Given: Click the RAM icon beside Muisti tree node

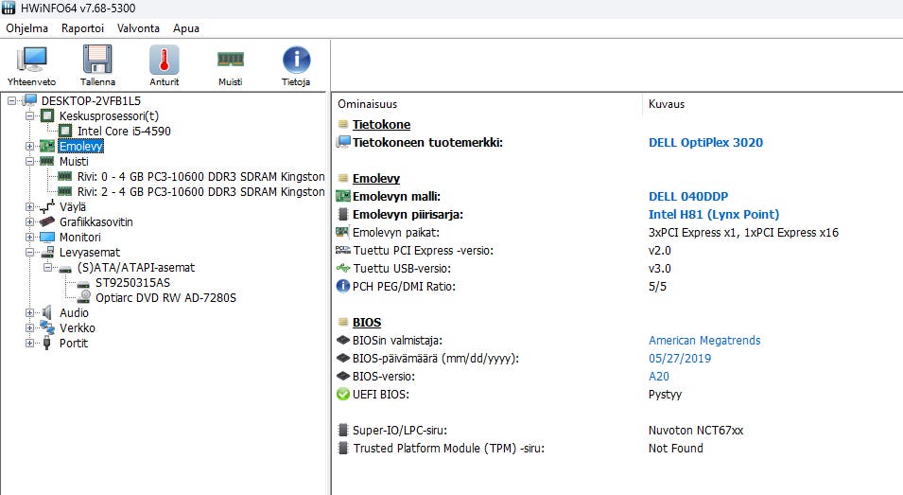Looking at the screenshot, I should (47, 161).
